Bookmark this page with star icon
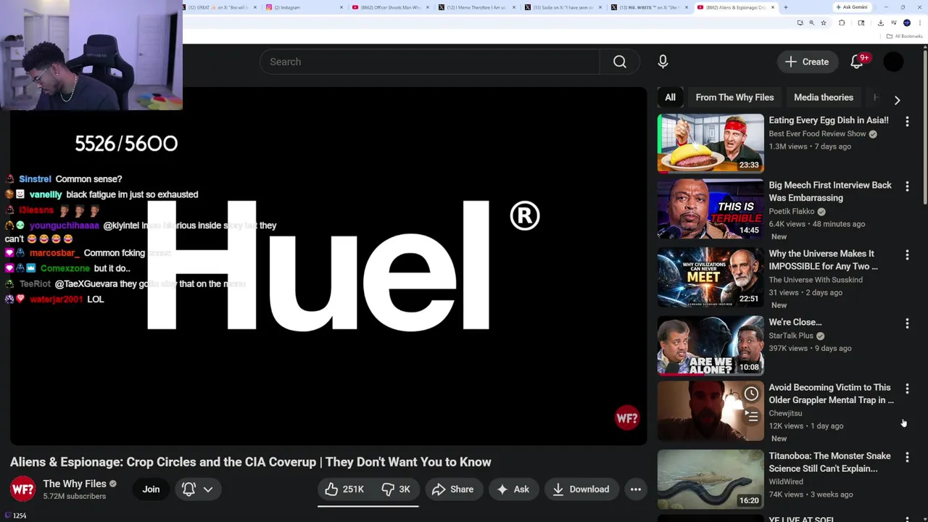 824,22
